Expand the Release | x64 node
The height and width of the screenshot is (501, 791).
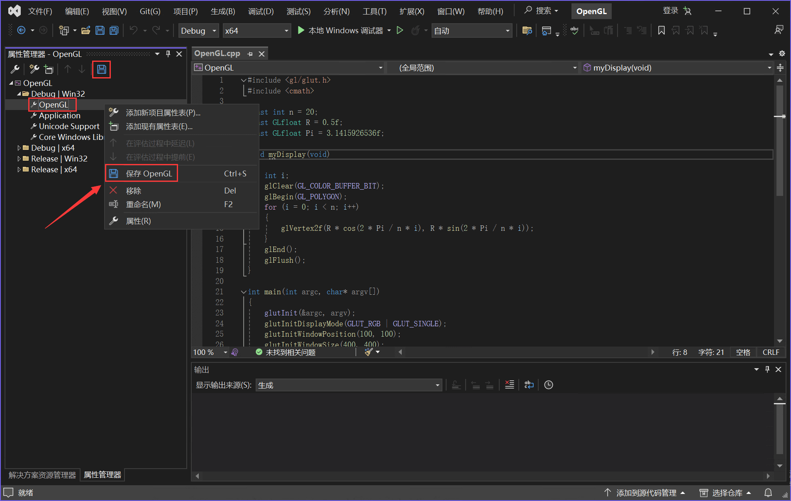[x=19, y=169]
